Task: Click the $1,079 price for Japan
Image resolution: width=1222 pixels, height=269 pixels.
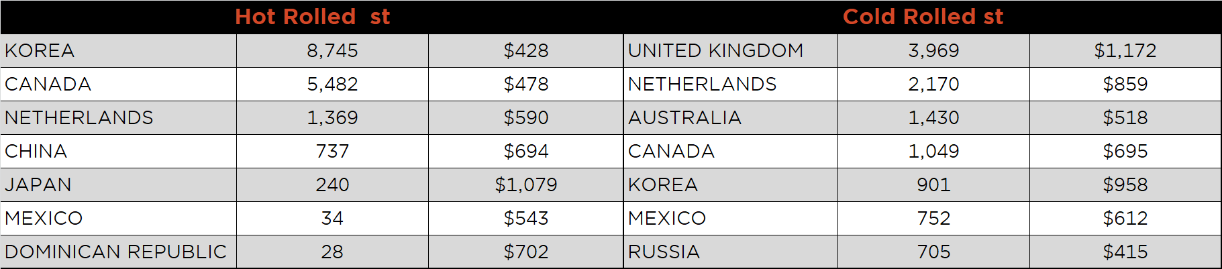Action: [526, 184]
